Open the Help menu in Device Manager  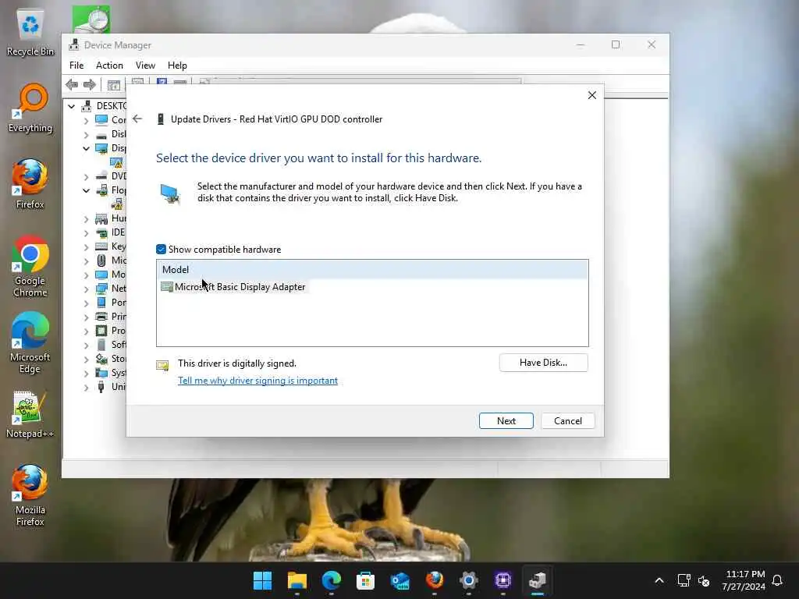point(177,66)
